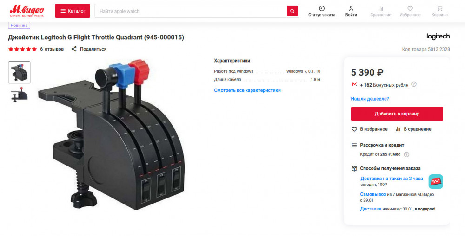The height and width of the screenshot is (236, 465).
Task: Click the Войти user icon
Action: click(x=351, y=8)
